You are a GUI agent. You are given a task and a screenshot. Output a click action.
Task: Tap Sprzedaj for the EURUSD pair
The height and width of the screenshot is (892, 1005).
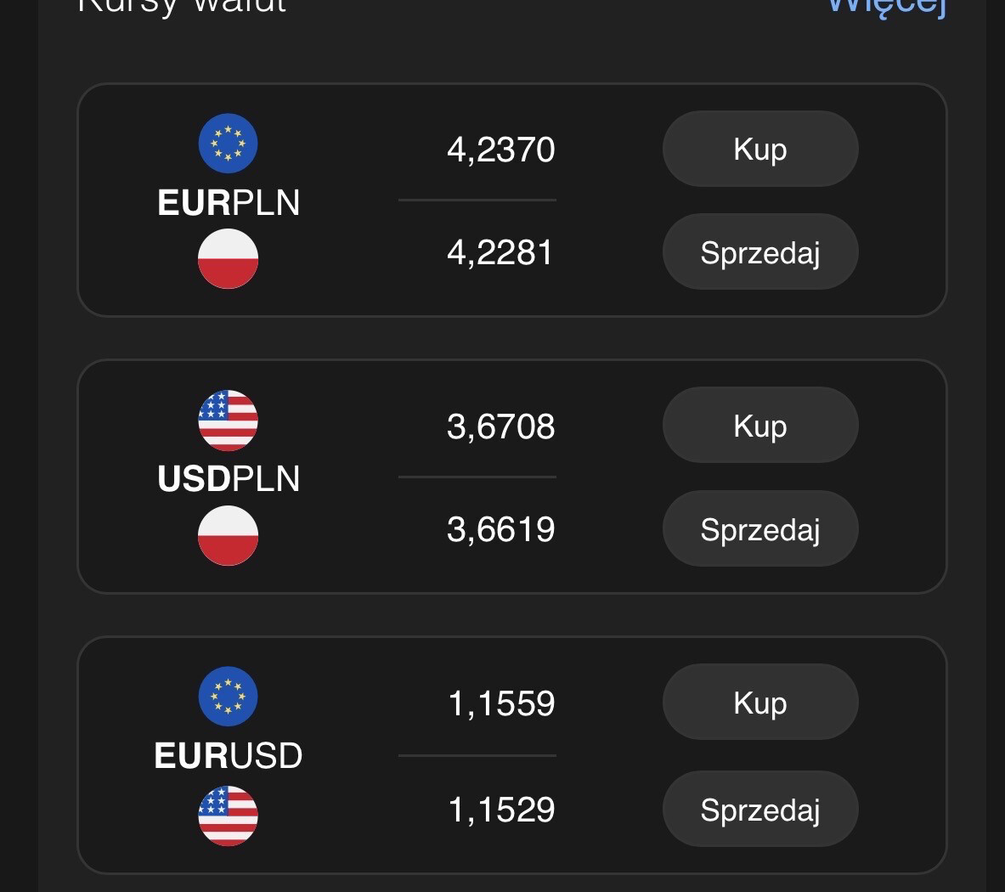(760, 810)
